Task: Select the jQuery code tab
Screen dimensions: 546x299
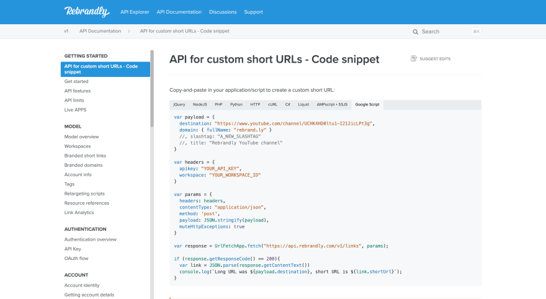Action: point(179,104)
